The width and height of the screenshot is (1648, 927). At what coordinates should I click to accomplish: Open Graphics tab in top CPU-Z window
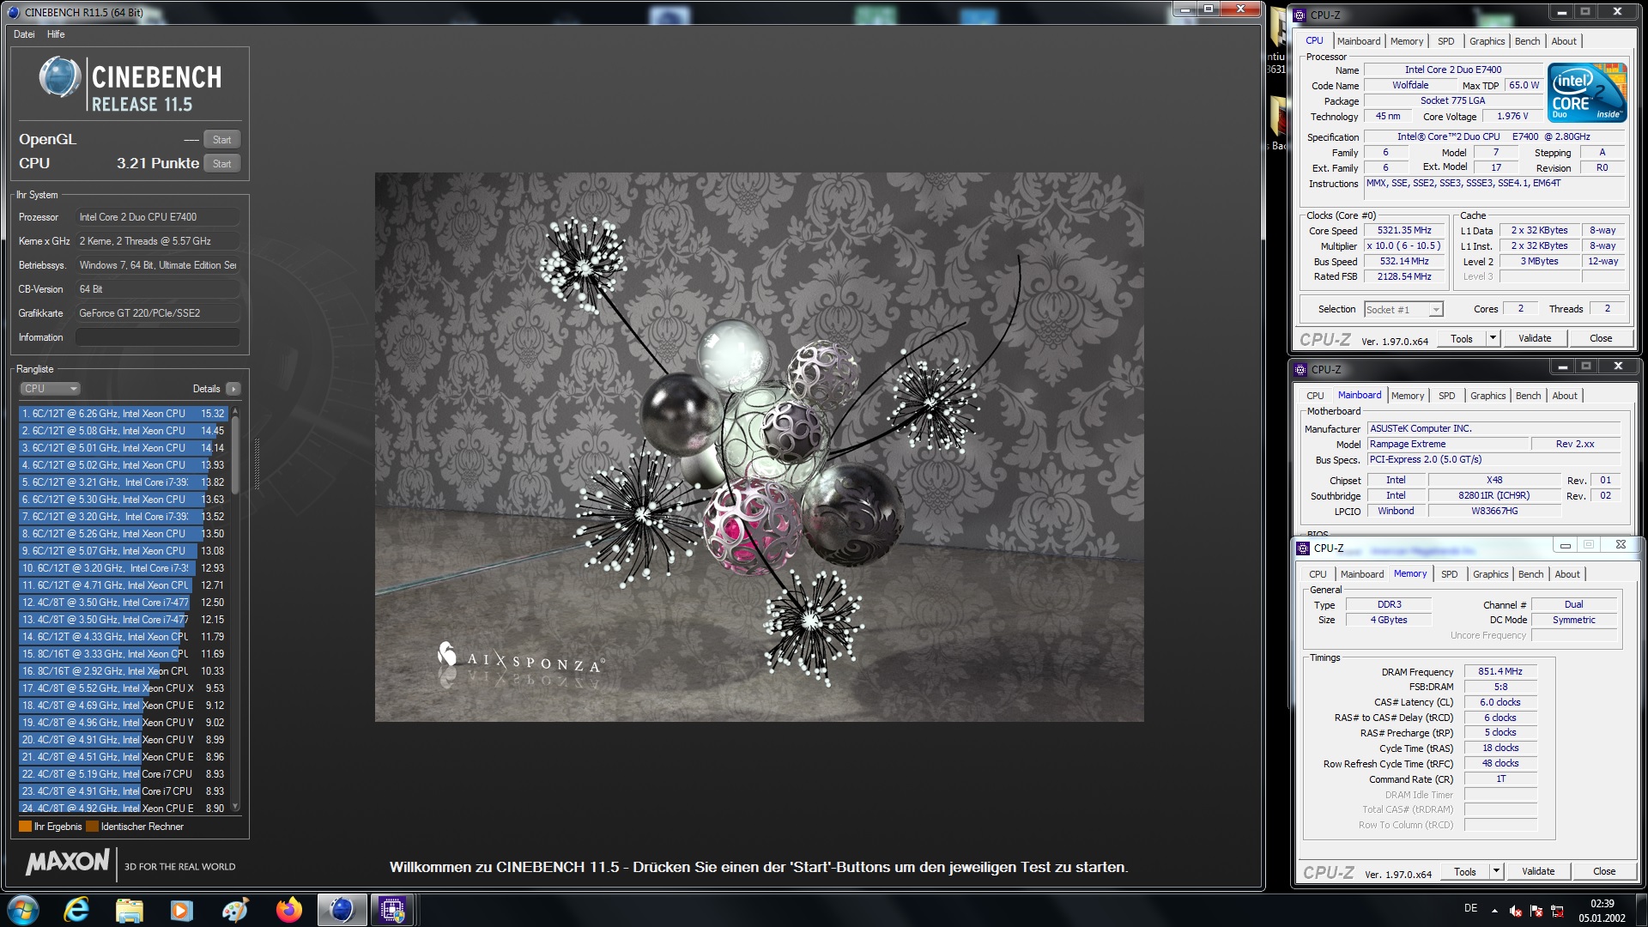[x=1487, y=41]
